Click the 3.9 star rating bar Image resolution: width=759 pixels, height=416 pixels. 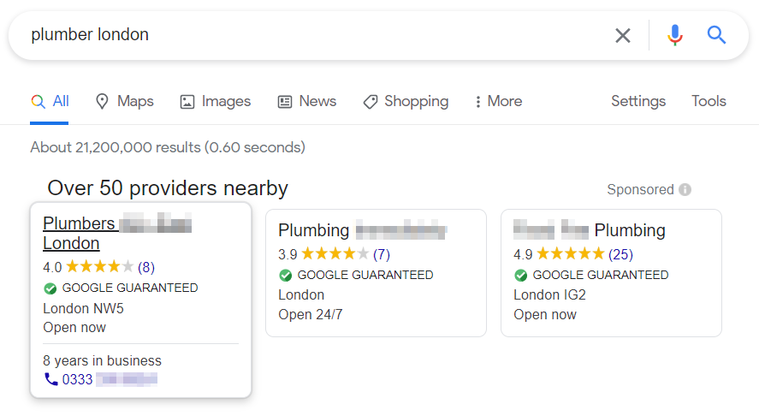coord(335,253)
